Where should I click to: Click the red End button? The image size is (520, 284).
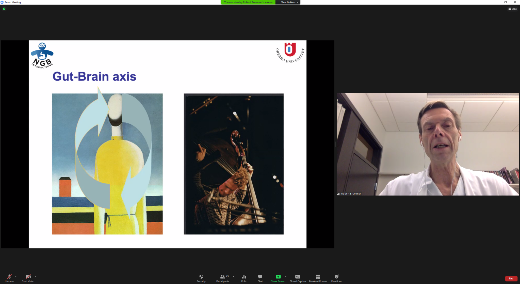click(x=511, y=278)
